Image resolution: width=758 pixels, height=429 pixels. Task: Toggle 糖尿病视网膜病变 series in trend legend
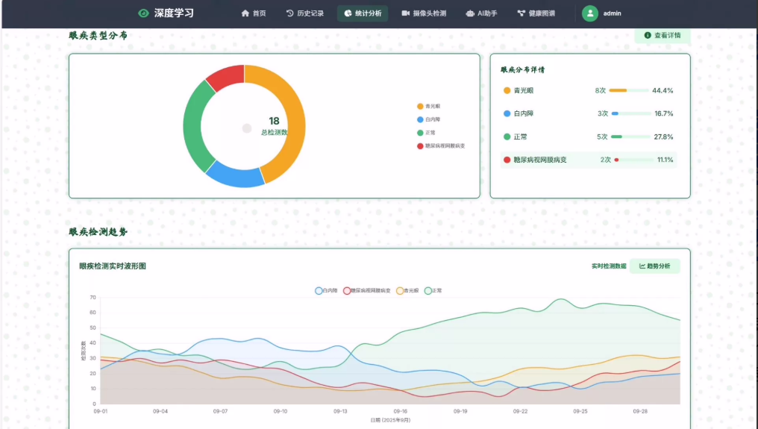point(367,291)
